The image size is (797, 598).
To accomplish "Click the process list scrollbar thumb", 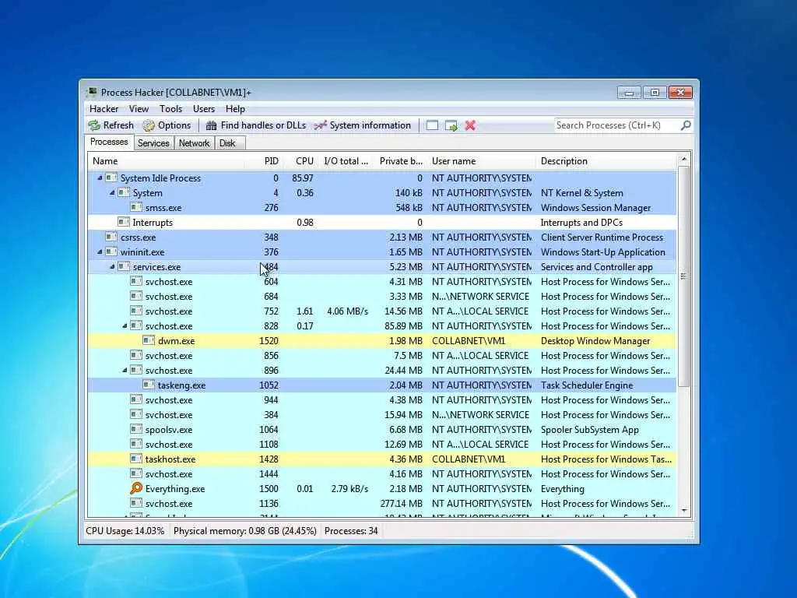I will coord(683,276).
